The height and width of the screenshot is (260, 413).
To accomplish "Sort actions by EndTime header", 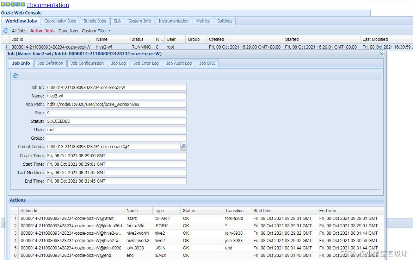I will [x=350, y=211].
